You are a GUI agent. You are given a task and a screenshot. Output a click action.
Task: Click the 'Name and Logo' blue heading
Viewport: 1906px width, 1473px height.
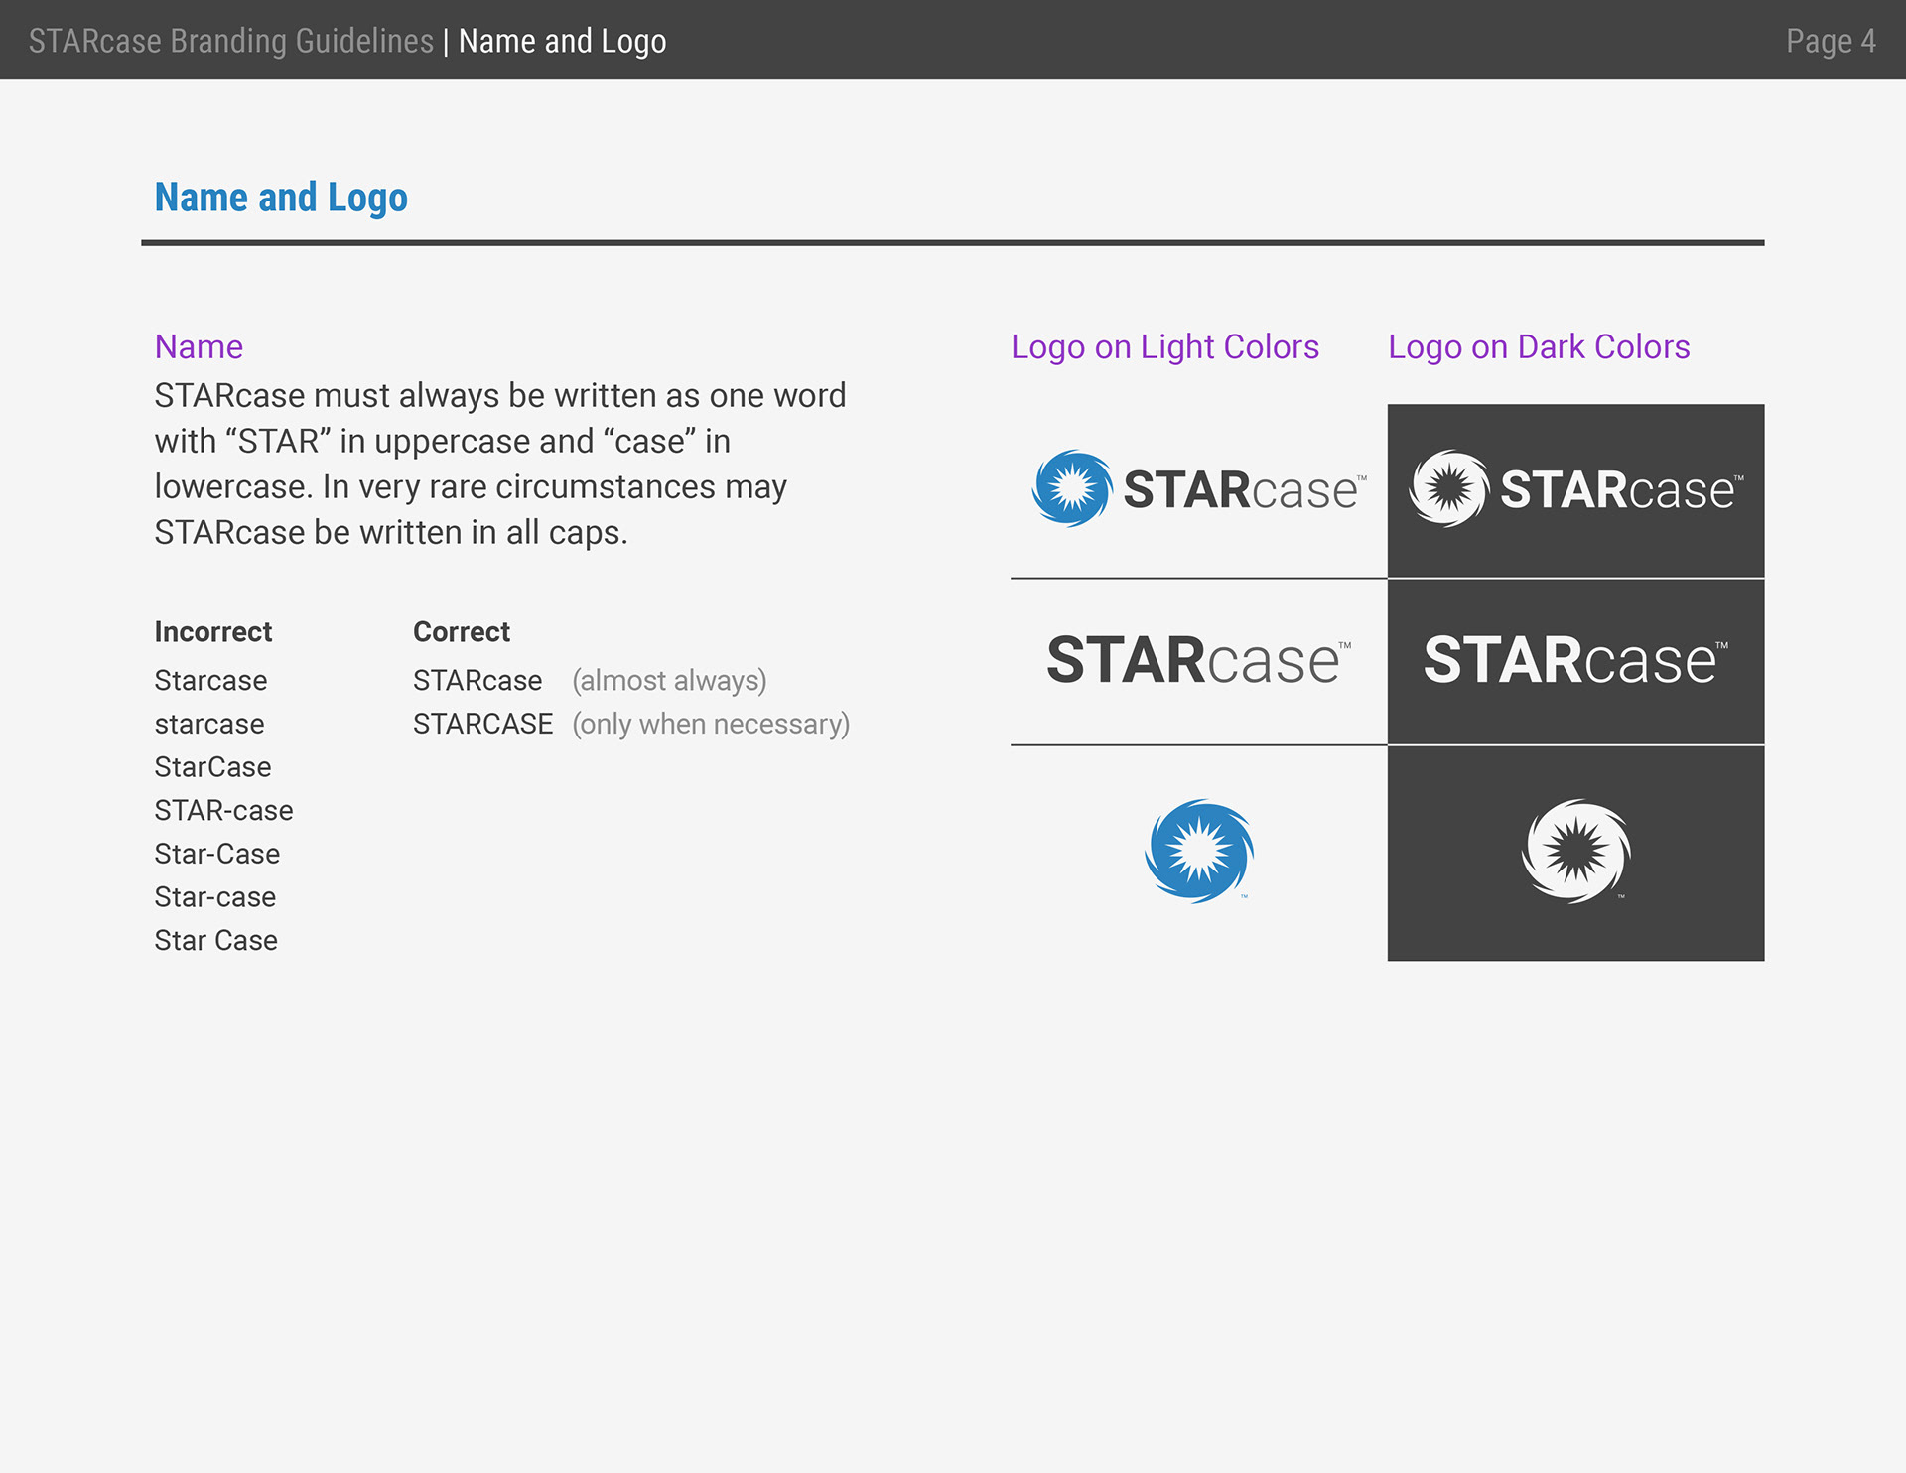(281, 198)
